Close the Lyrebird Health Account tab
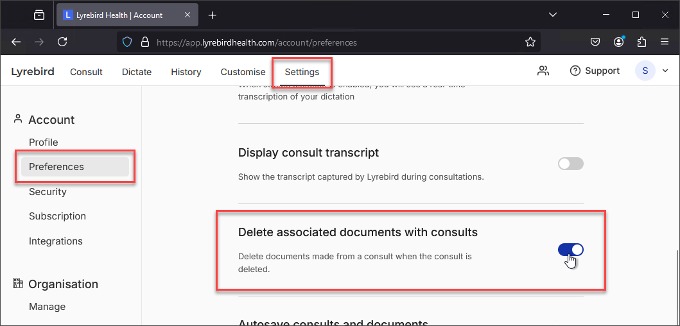 point(187,15)
